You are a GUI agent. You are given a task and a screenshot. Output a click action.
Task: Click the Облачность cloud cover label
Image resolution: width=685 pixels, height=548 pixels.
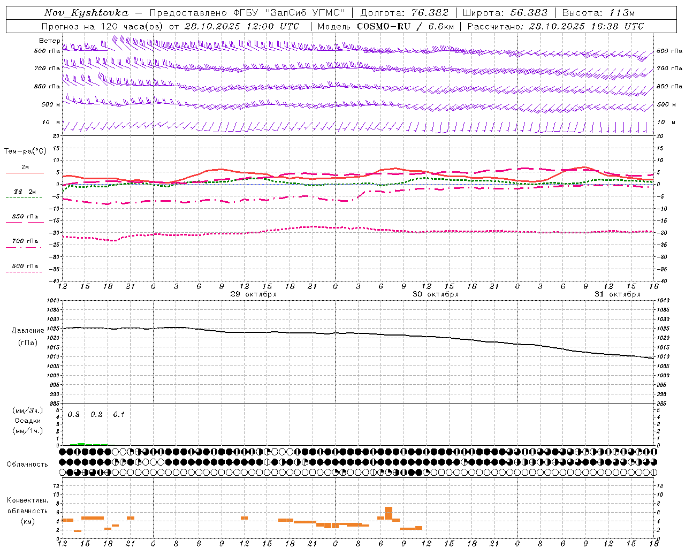[27, 465]
